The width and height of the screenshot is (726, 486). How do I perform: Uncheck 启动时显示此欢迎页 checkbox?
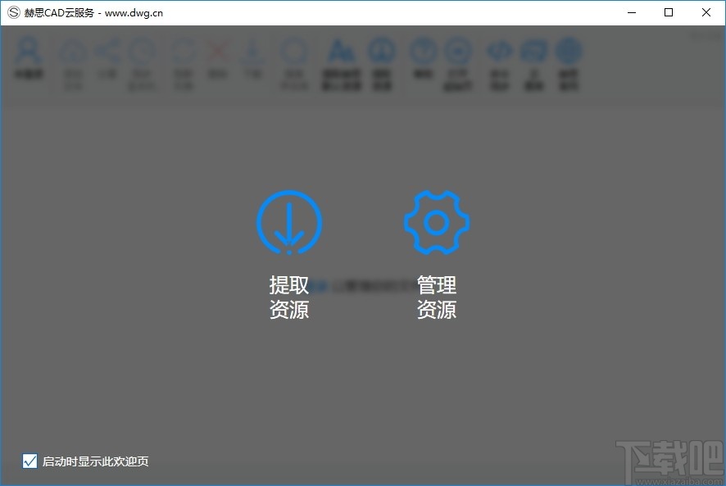[29, 461]
